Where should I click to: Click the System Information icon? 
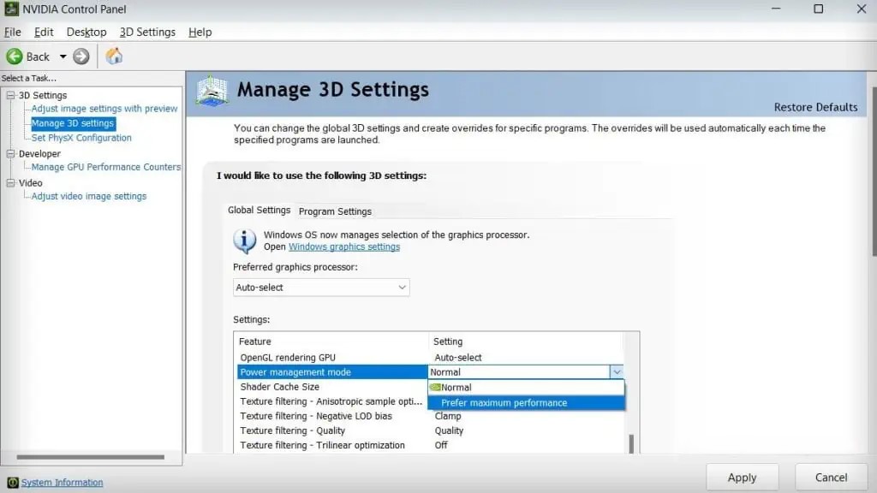[12, 483]
